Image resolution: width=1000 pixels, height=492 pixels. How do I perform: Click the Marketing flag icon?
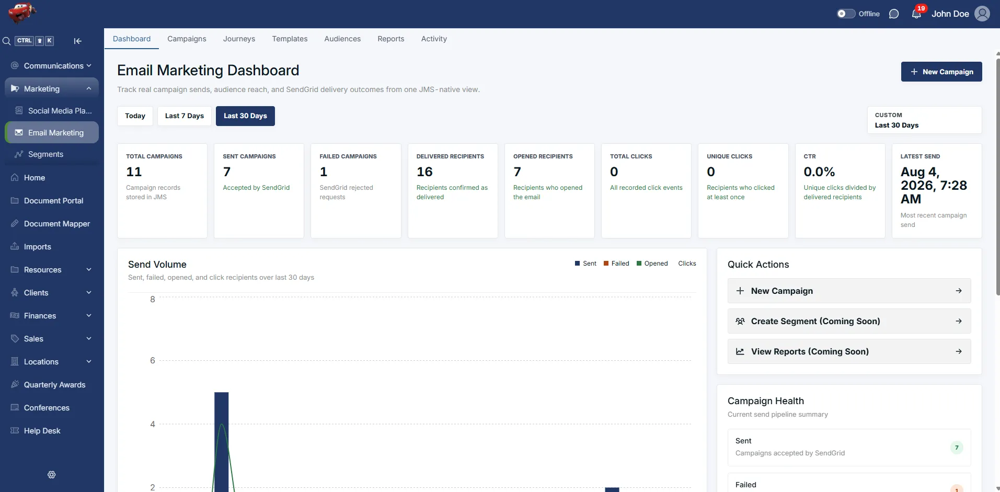pos(15,88)
